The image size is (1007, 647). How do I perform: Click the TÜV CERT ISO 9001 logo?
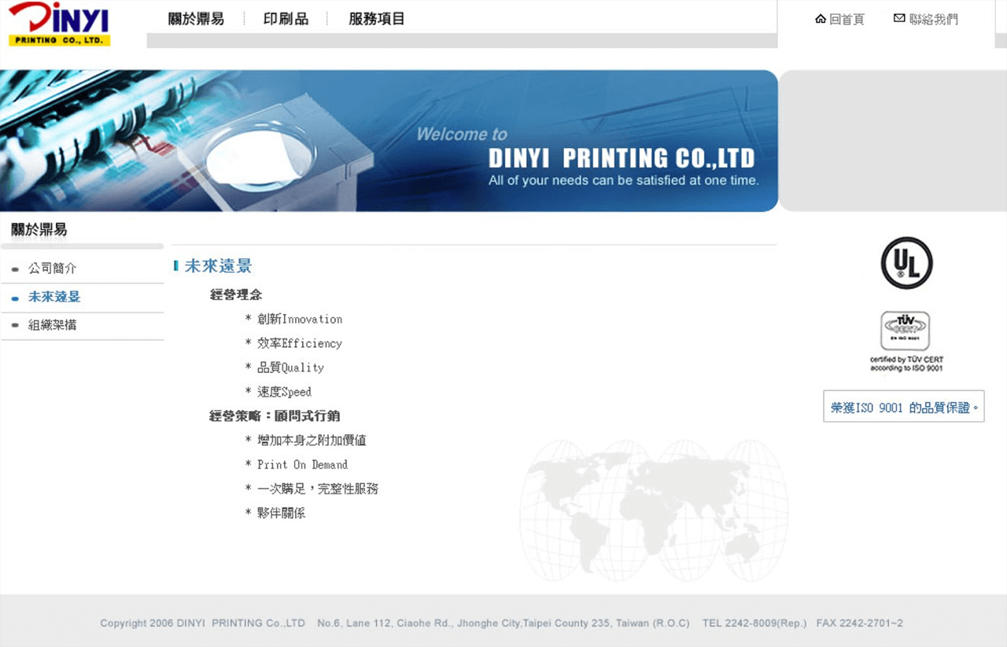click(906, 342)
